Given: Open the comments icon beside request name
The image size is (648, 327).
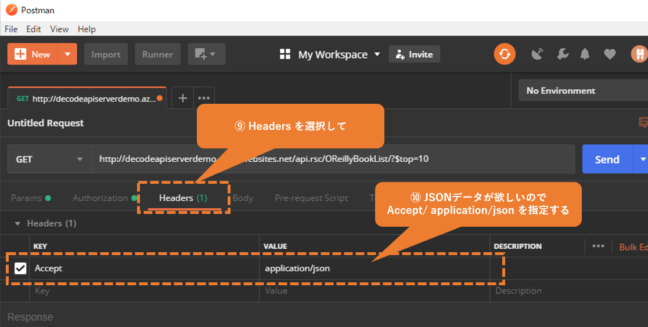Looking at the screenshot, I should (643, 123).
